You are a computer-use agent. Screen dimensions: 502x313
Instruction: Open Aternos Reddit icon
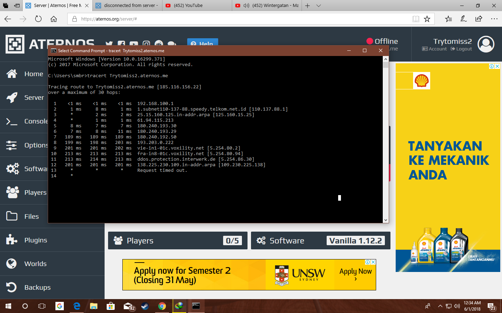pyautogui.click(x=159, y=43)
